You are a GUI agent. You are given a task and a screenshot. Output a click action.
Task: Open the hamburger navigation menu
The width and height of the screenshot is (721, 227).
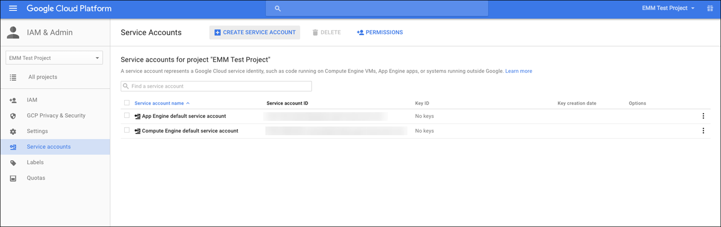click(x=13, y=9)
